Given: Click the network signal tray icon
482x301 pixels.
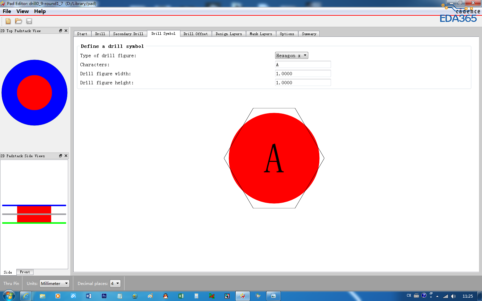Looking at the screenshot, I should click(446, 296).
